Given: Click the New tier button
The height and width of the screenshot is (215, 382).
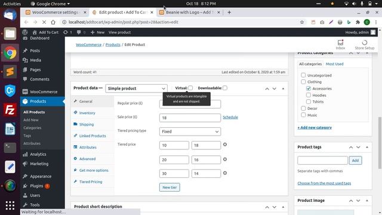Looking at the screenshot, I should tap(170, 187).
